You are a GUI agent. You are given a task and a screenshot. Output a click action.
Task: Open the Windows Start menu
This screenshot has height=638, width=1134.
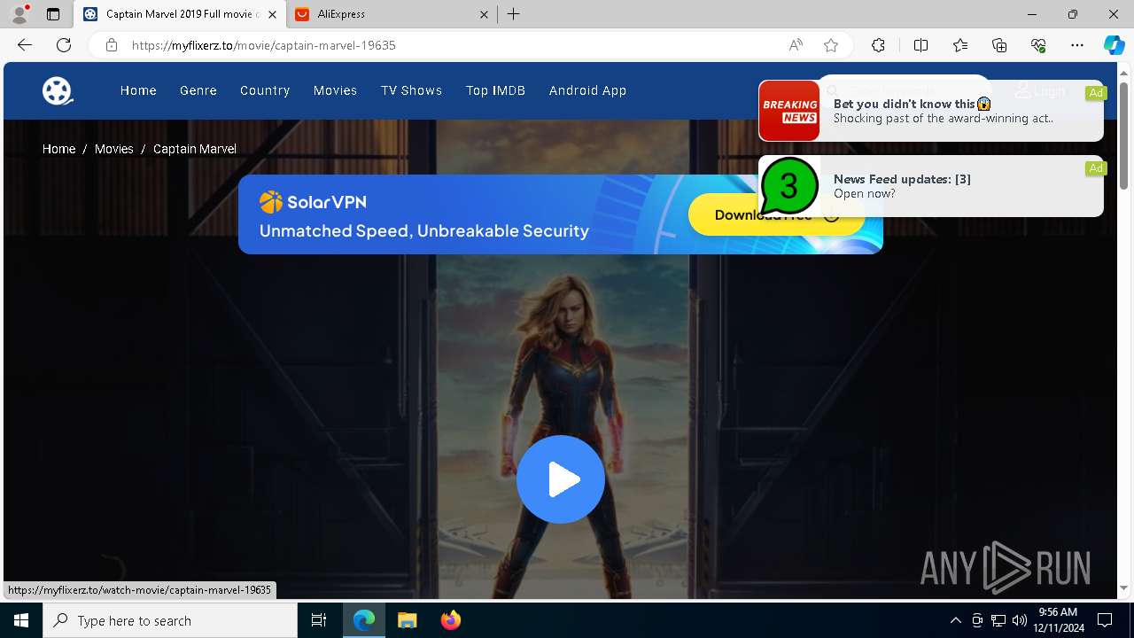coord(21,620)
